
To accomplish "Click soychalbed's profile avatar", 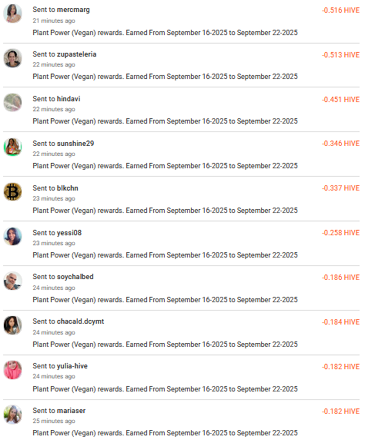I will point(13,281).
